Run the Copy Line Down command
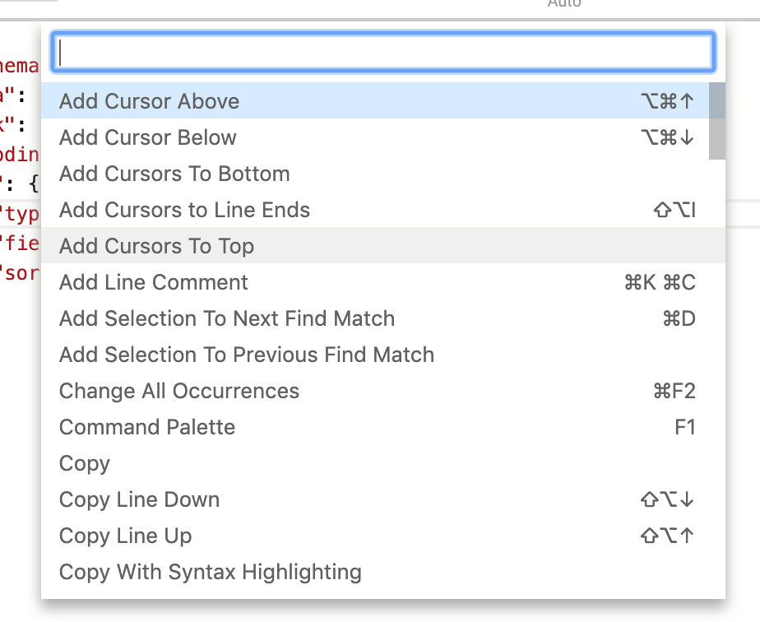This screenshot has width=760, height=622. click(x=139, y=499)
